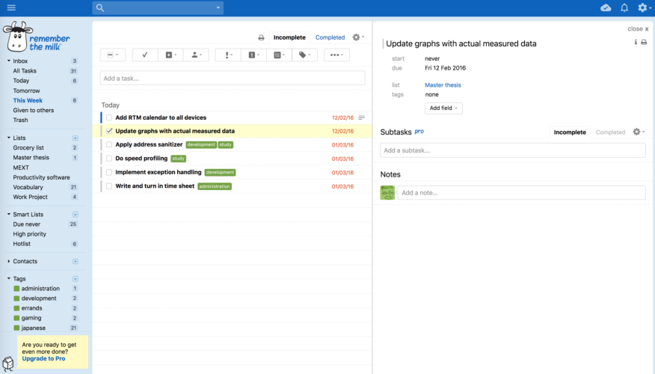
Task: Click the Add a task input field
Action: [232, 78]
